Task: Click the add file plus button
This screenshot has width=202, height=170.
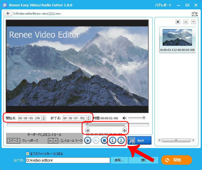Action: coord(8,13)
